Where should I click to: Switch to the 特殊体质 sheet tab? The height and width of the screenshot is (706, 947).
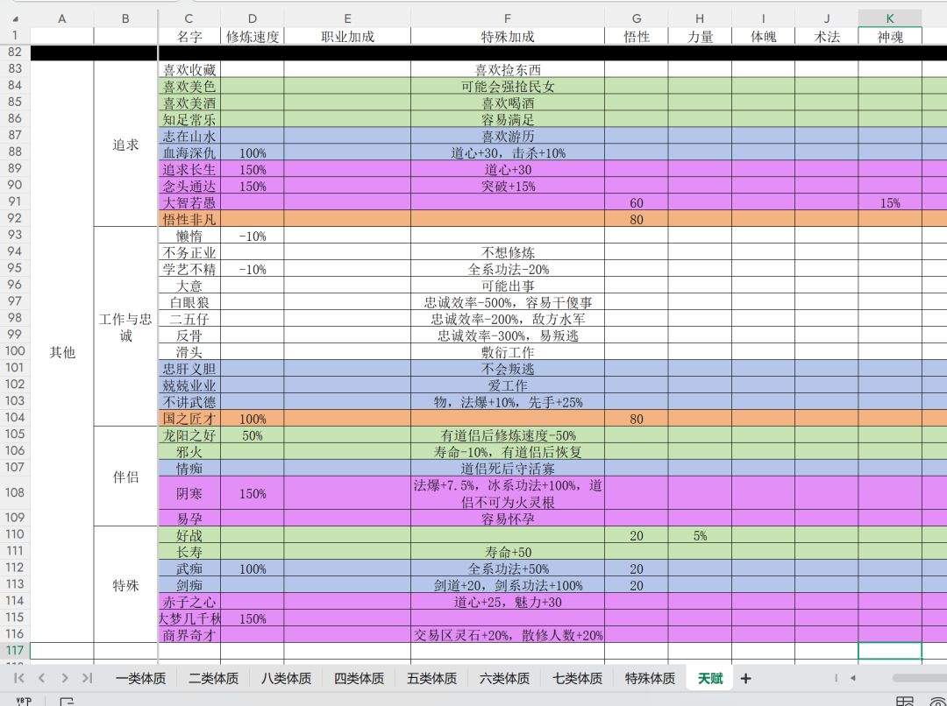[x=650, y=678]
